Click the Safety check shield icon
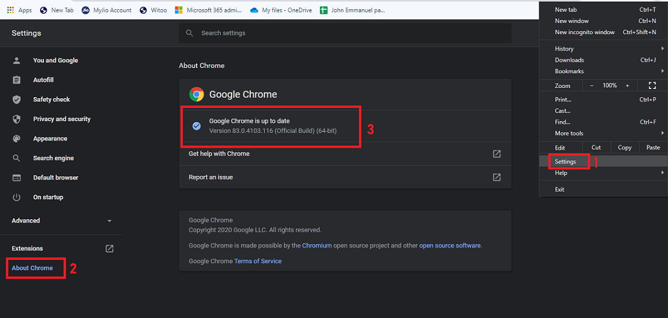 click(x=17, y=99)
